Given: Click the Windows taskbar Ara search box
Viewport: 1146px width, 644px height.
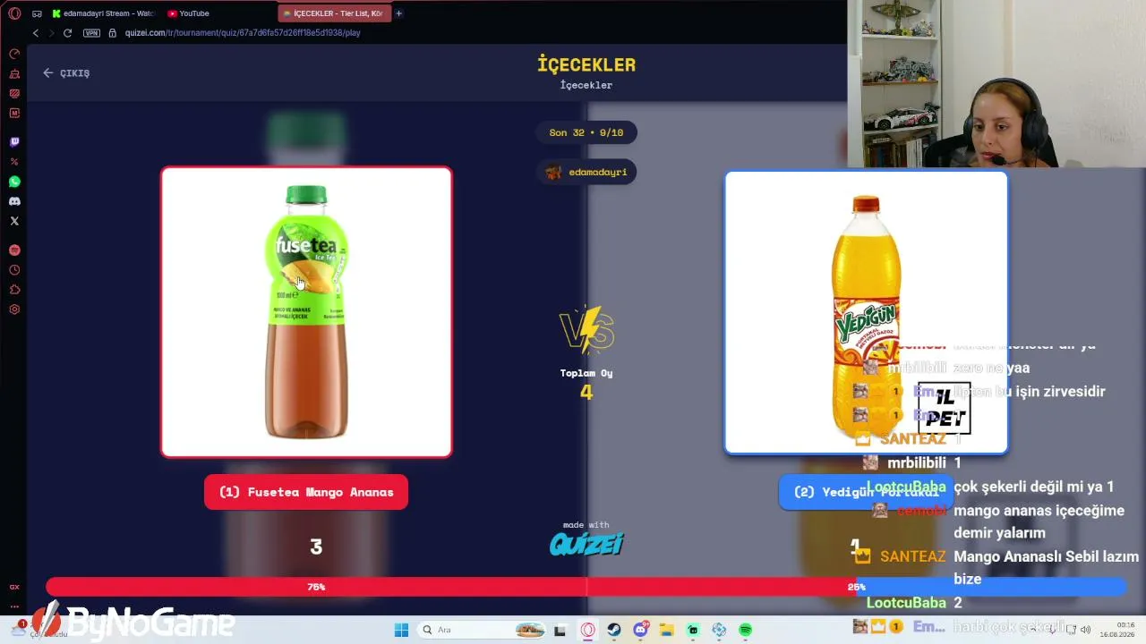Looking at the screenshot, I should (x=483, y=630).
